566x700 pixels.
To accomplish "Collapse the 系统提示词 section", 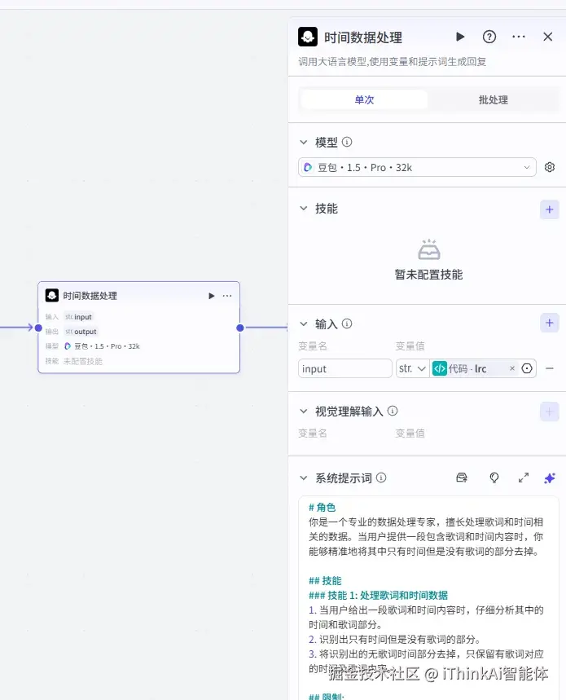I will pyautogui.click(x=303, y=478).
